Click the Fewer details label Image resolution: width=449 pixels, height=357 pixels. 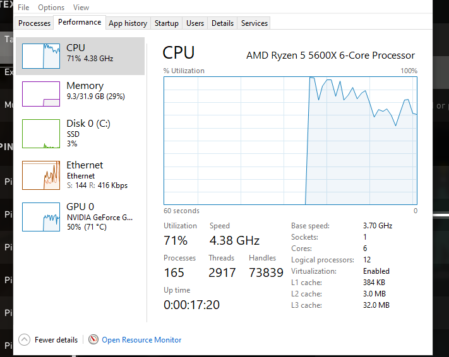coord(56,340)
